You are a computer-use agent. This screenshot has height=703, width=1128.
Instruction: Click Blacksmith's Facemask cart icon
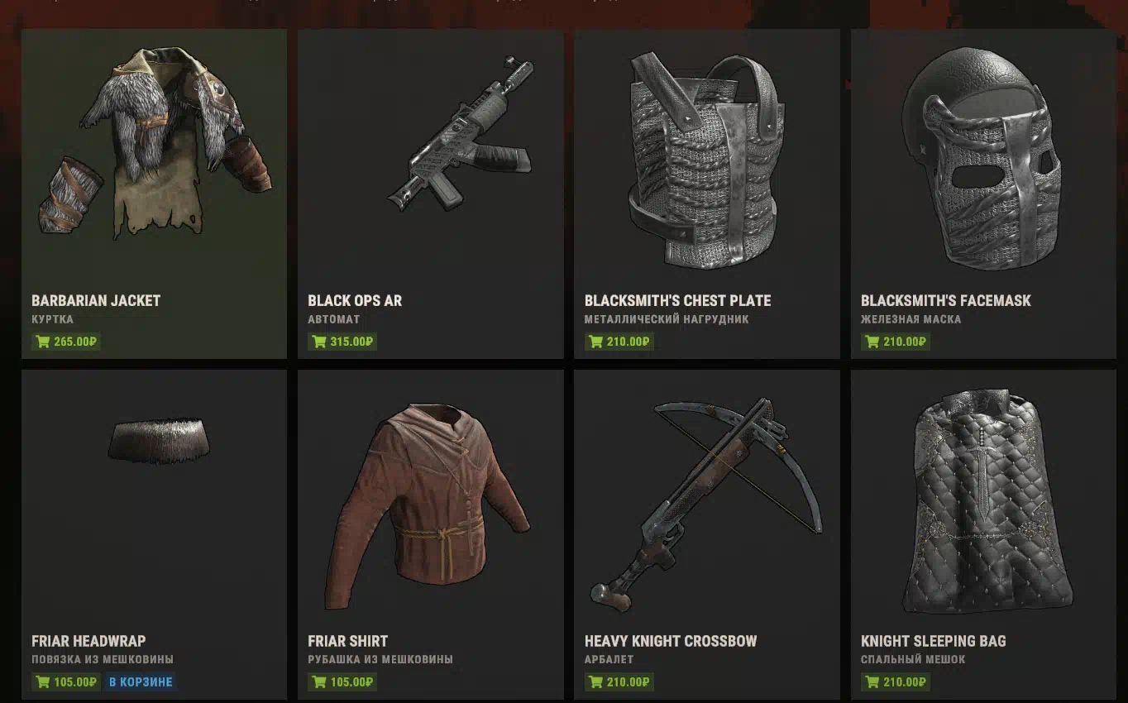tap(872, 342)
